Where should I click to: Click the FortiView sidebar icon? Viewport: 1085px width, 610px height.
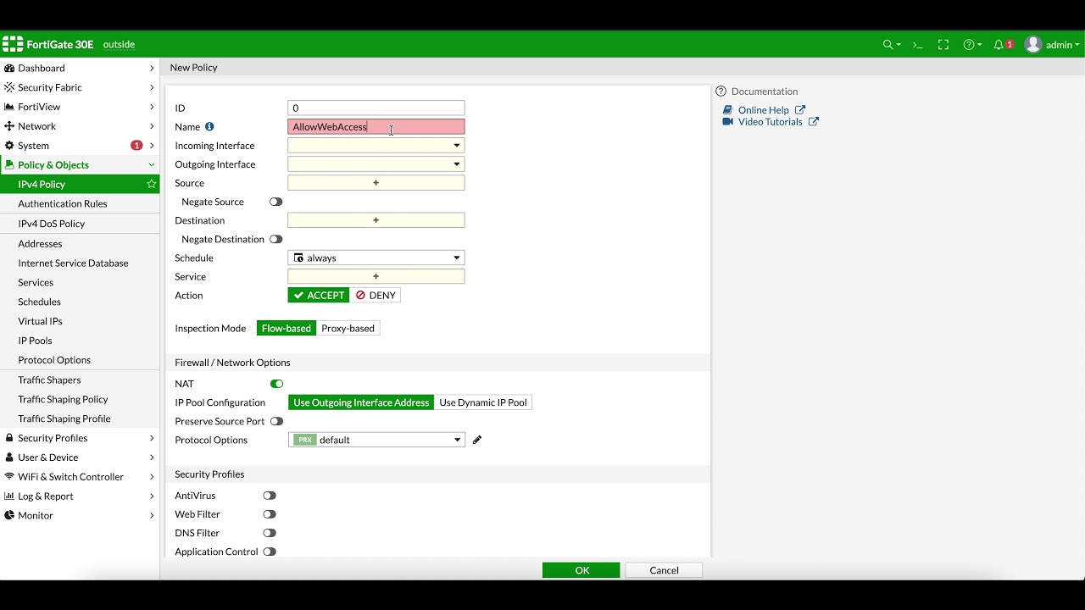point(9,107)
